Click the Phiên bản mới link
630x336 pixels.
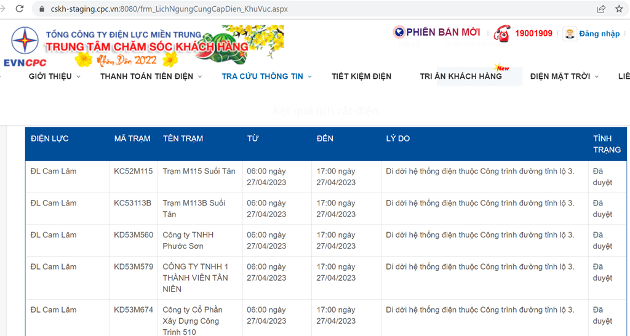coord(443,32)
